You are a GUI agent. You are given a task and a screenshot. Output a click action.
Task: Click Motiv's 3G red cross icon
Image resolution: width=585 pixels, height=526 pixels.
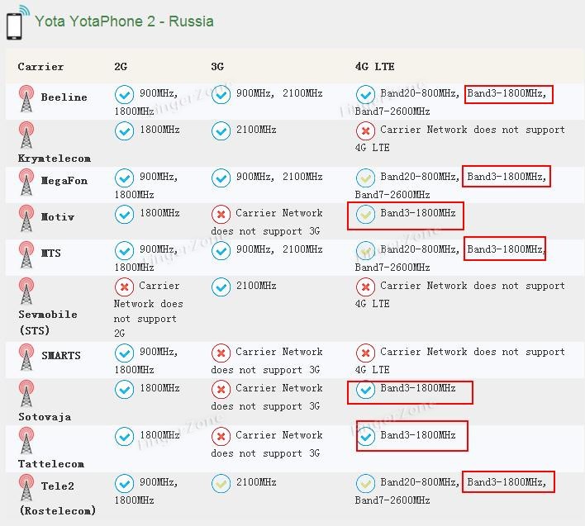click(221, 214)
